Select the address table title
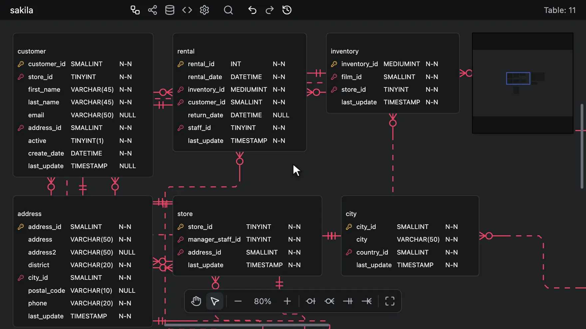 click(x=29, y=214)
